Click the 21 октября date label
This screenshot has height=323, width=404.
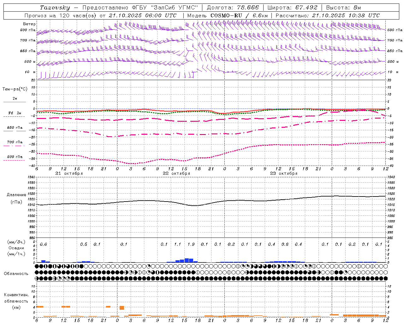[x=69, y=173]
